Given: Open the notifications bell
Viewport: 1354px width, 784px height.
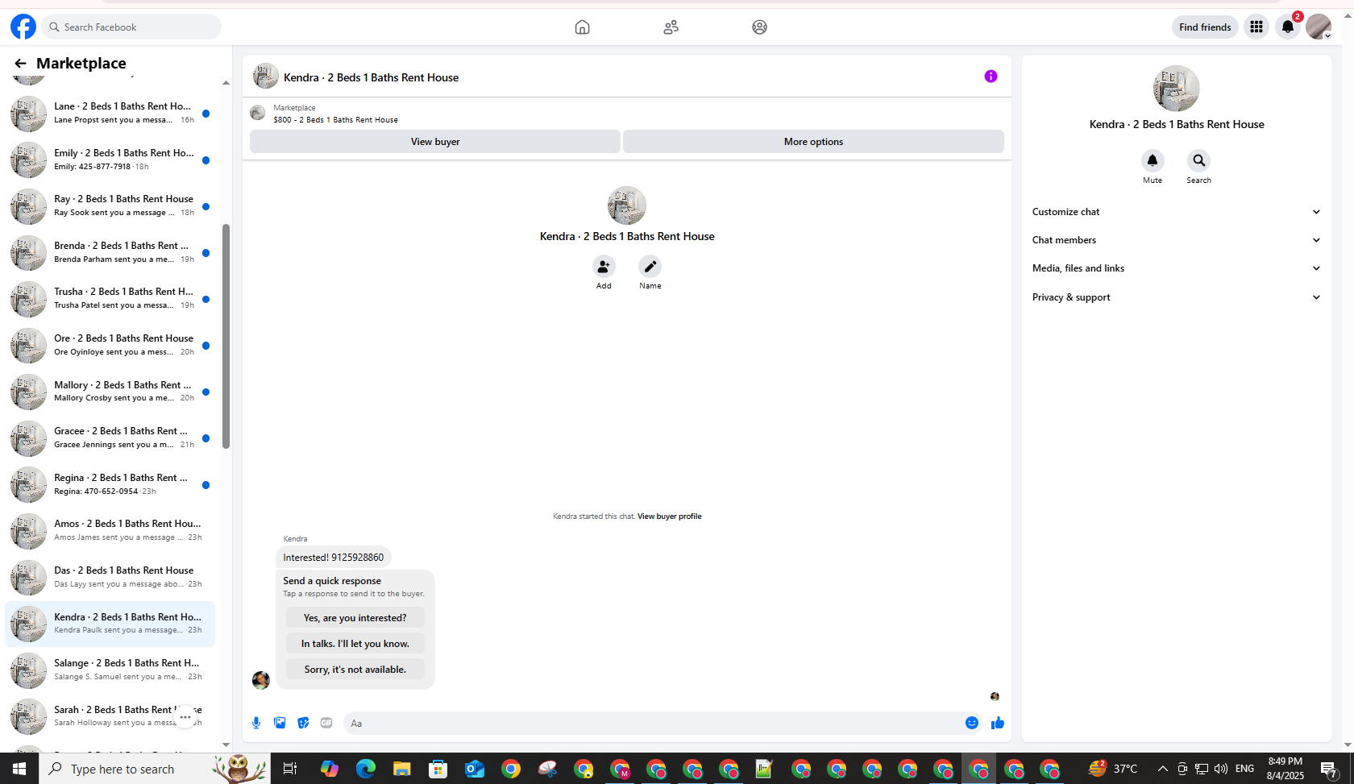Looking at the screenshot, I should (1288, 27).
